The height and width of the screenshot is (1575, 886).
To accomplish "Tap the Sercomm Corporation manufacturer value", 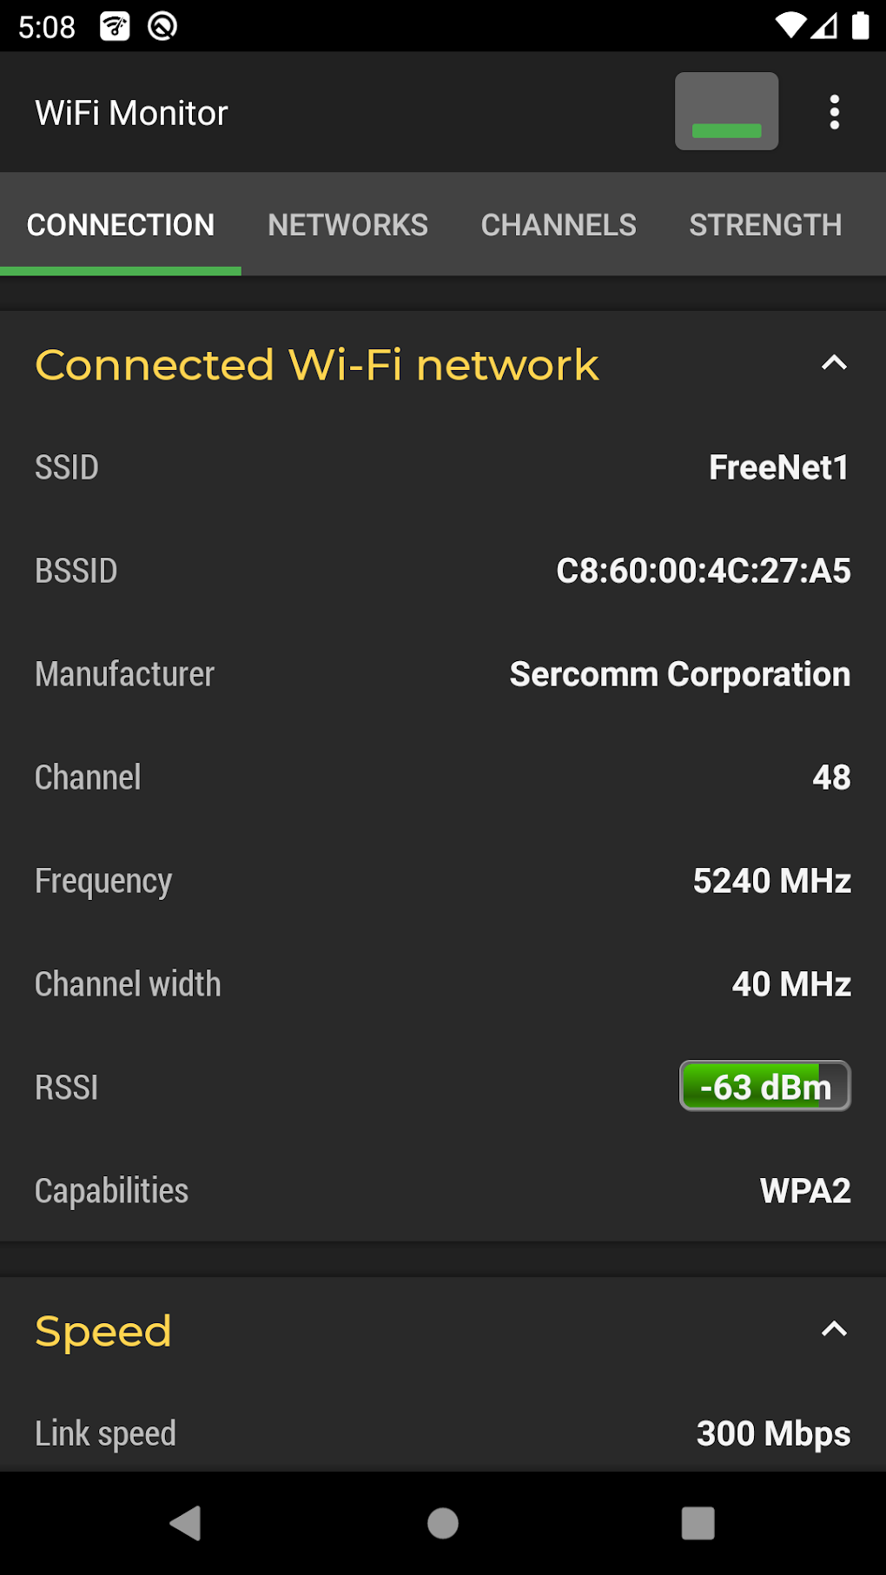I will point(679,674).
